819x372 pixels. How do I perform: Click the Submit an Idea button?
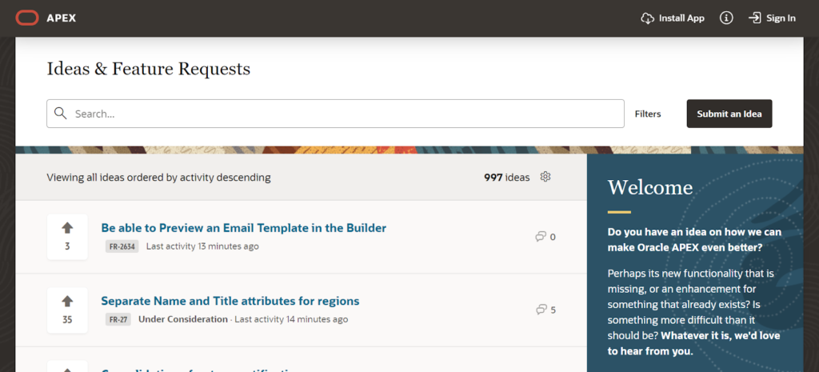pyautogui.click(x=729, y=114)
